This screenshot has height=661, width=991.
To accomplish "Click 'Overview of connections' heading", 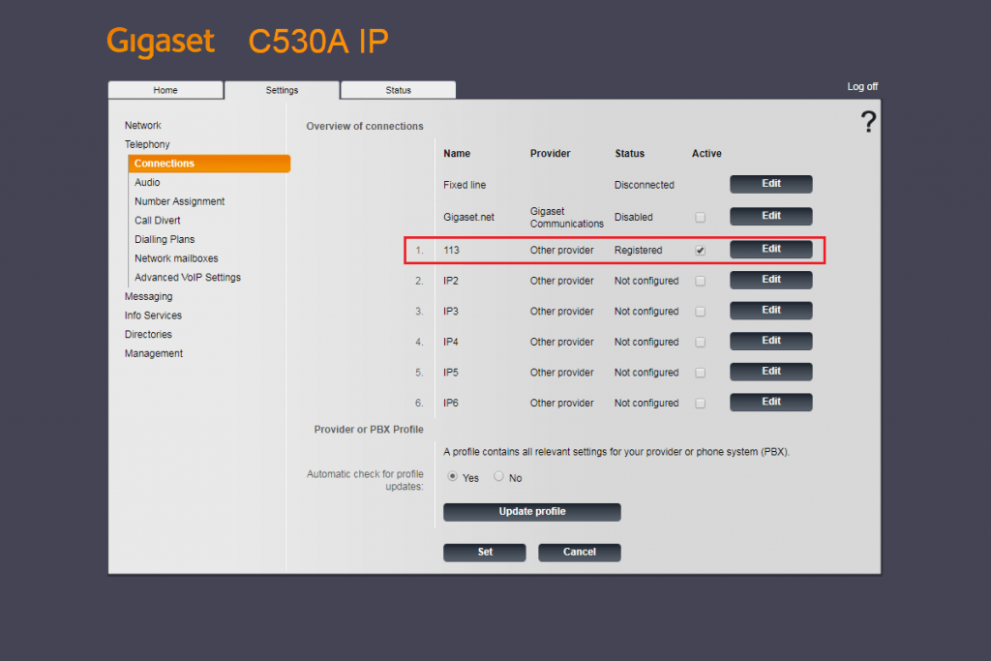I will click(x=365, y=127).
